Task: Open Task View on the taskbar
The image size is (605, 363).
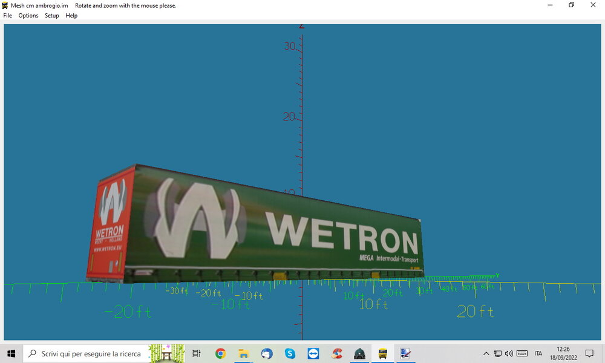Action: [197, 353]
